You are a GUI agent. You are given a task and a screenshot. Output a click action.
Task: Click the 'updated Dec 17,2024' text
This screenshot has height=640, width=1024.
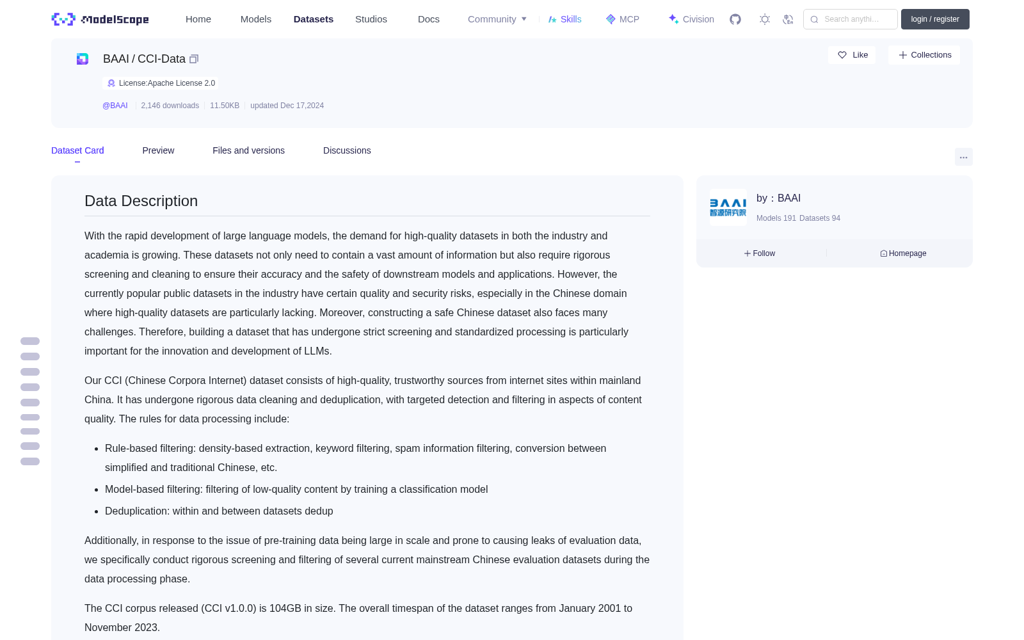pyautogui.click(x=287, y=106)
